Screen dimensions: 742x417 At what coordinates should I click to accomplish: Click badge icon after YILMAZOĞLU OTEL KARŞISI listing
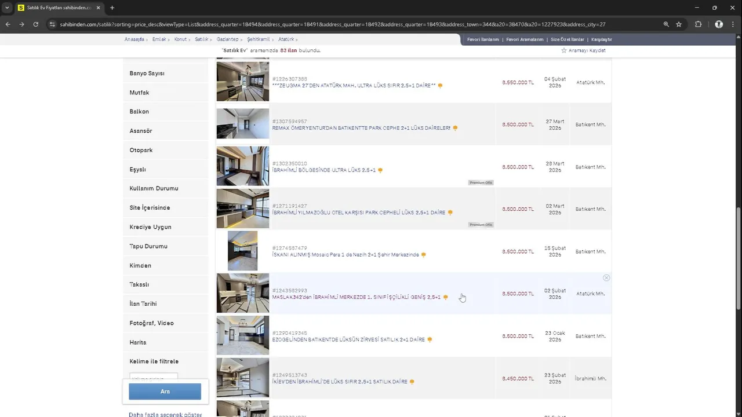(450, 213)
